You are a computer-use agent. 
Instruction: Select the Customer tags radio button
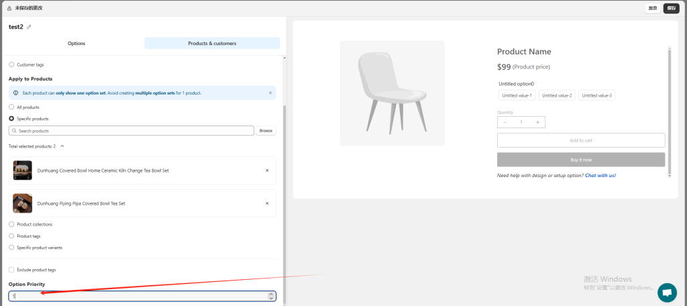tap(11, 64)
